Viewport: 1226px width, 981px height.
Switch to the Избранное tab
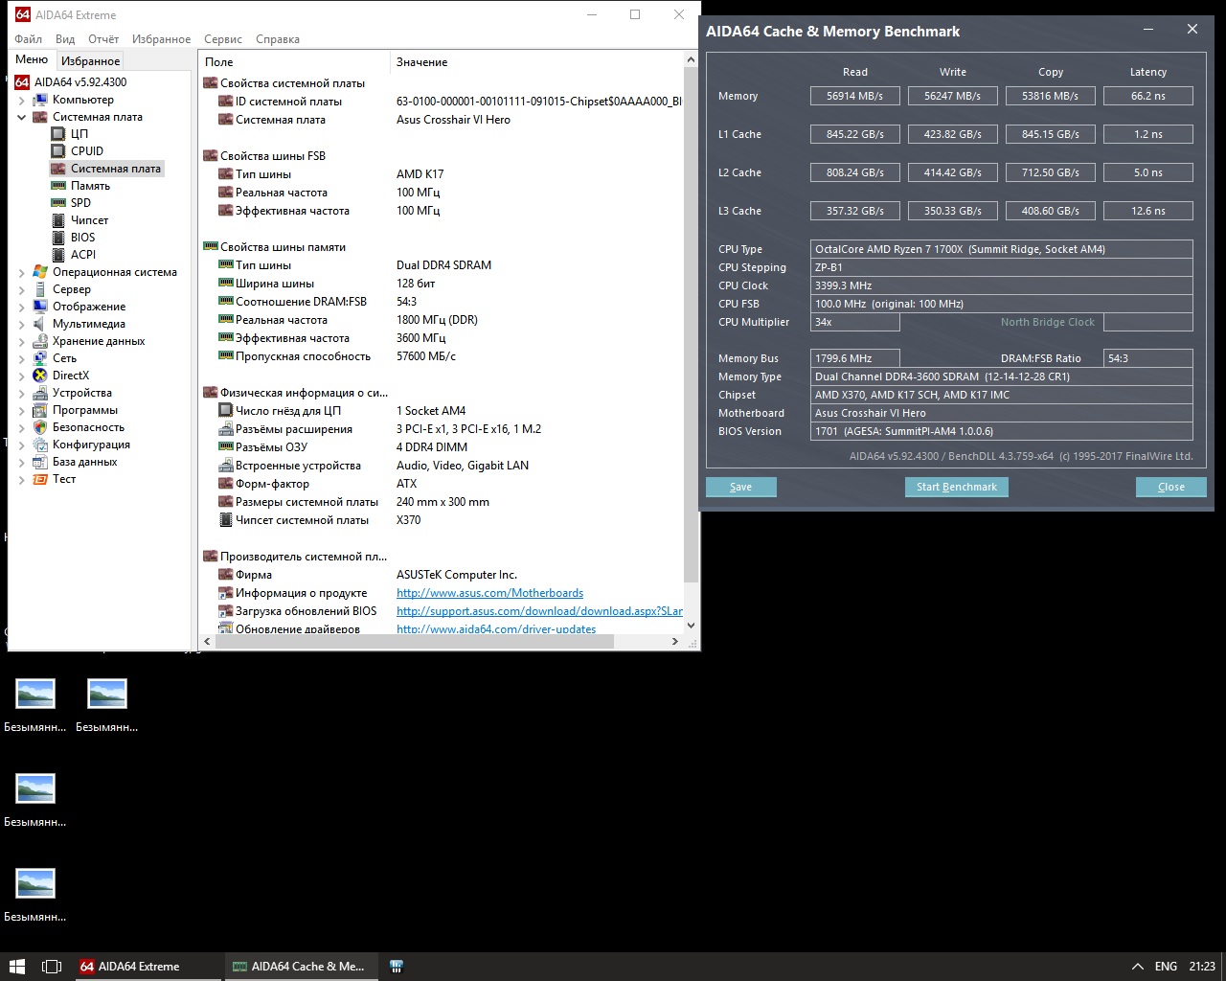coord(91,61)
